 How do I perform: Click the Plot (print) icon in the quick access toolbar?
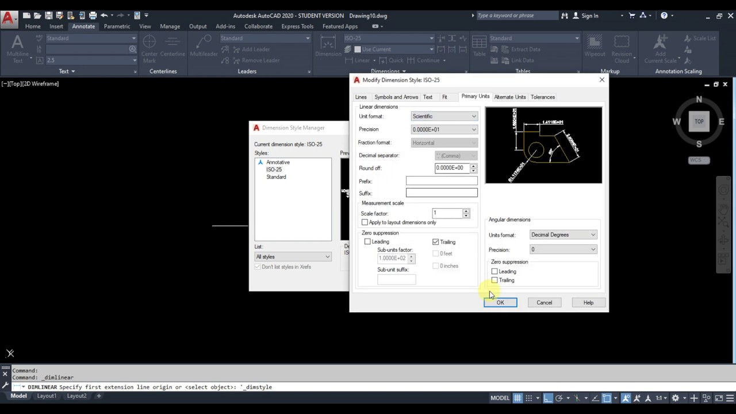pos(93,16)
